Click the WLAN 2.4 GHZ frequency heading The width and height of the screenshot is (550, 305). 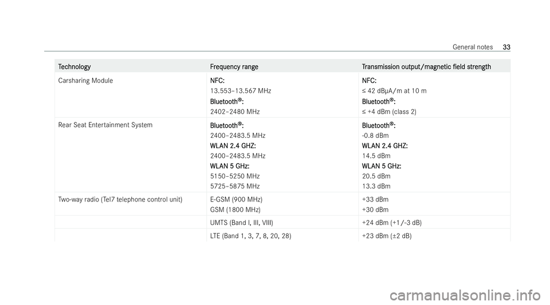[x=233, y=146]
